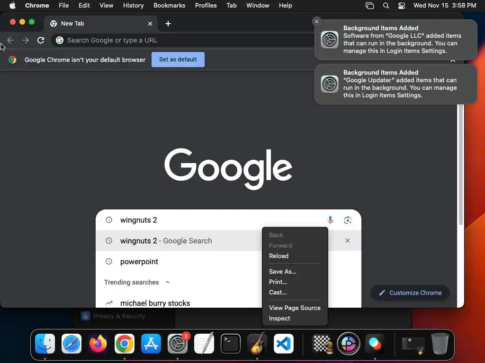Viewport: 485px width, 363px height.
Task: Choose Cast... from context menu
Action: point(295,292)
